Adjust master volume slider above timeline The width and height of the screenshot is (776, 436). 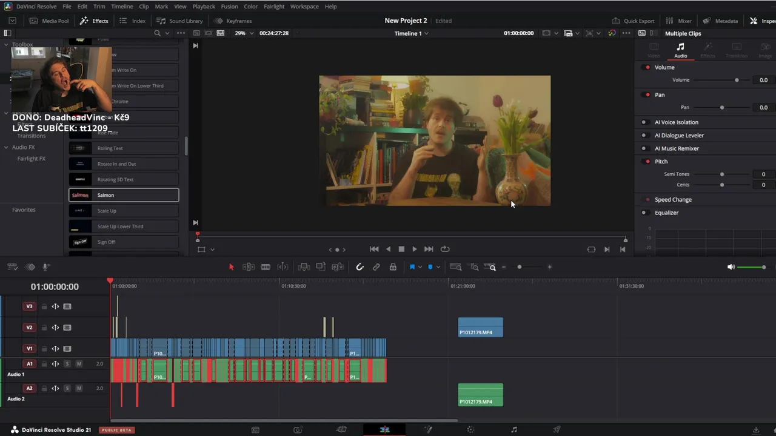764,267
